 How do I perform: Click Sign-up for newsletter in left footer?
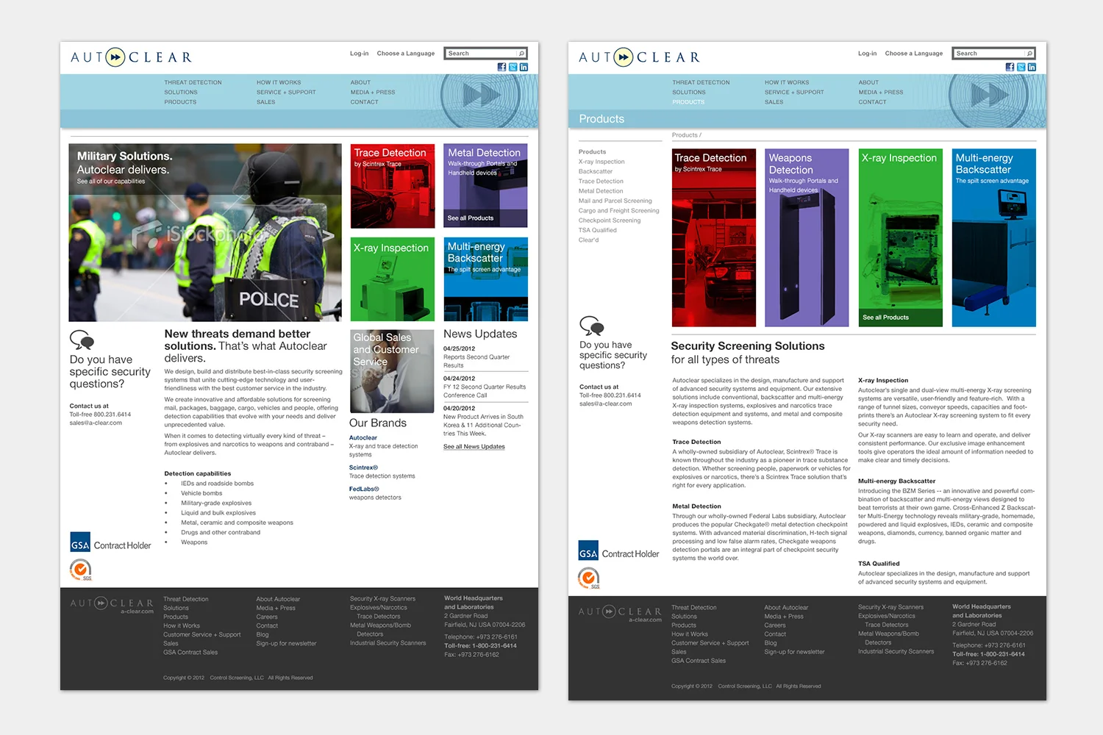point(286,643)
